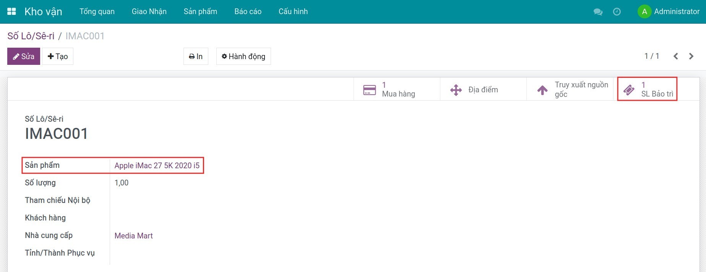Screen dimensions: 706x272
Task: Open the activities clock icon
Action: point(617,12)
